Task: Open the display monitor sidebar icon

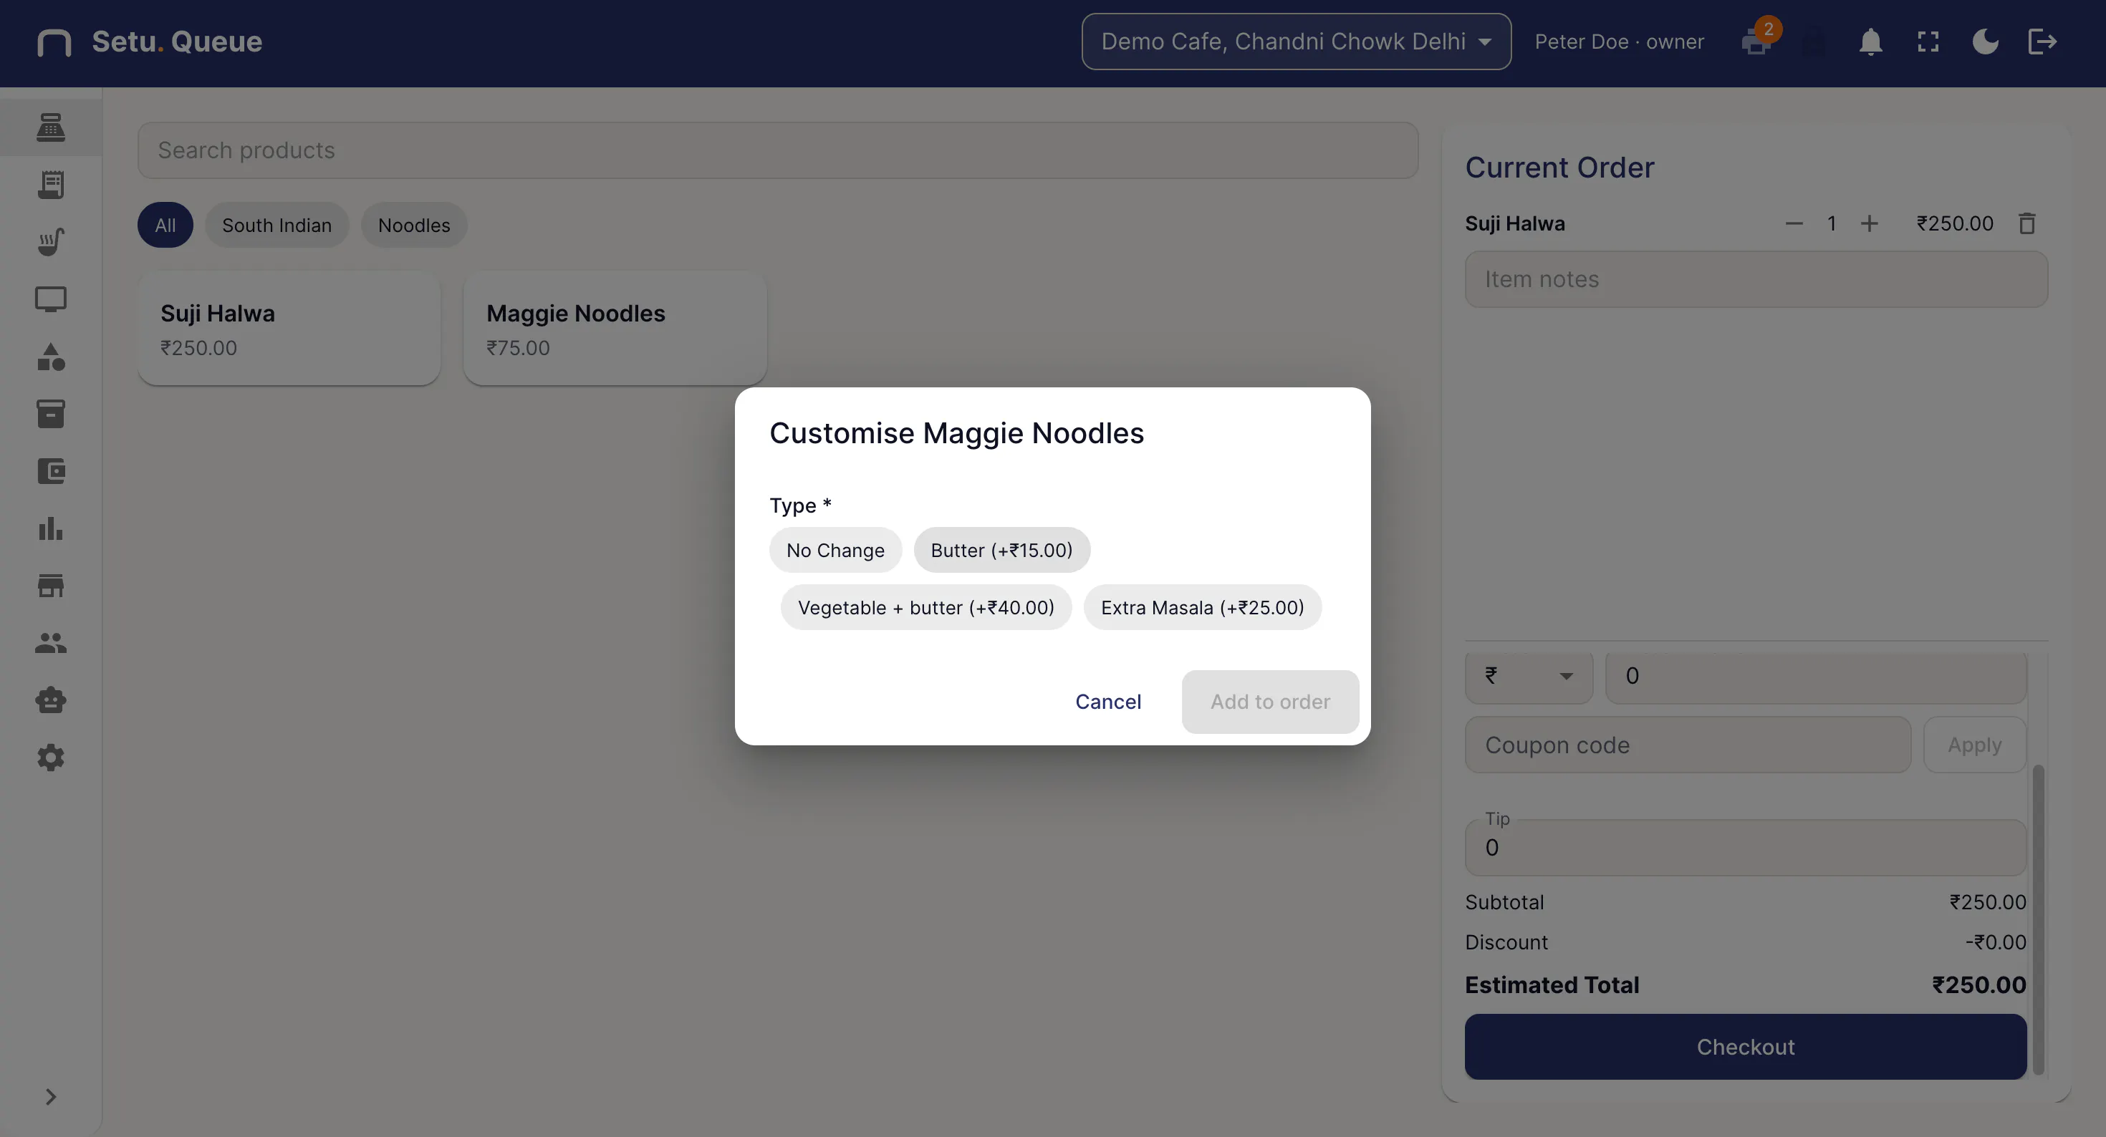Action: tap(51, 299)
